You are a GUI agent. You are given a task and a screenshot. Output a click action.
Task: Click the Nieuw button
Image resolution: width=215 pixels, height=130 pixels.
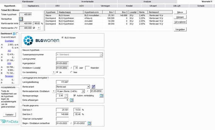pos(180,12)
